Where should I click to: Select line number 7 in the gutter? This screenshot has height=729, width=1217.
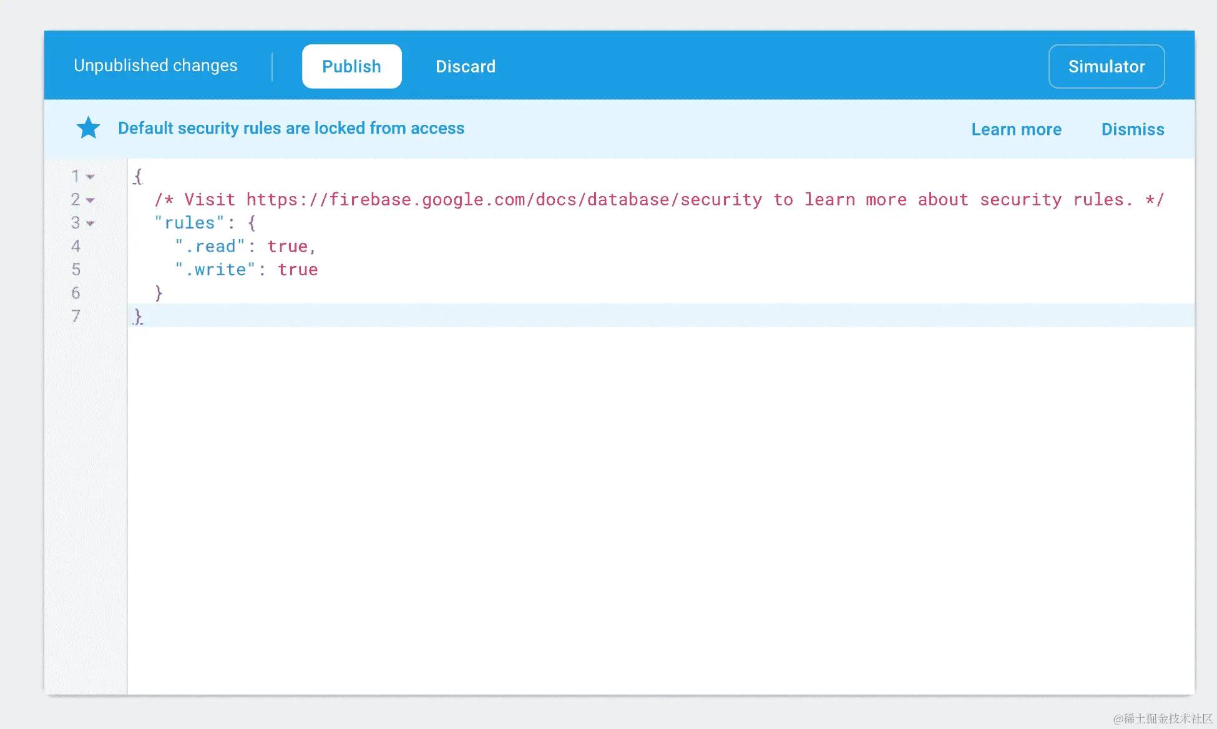coord(76,316)
